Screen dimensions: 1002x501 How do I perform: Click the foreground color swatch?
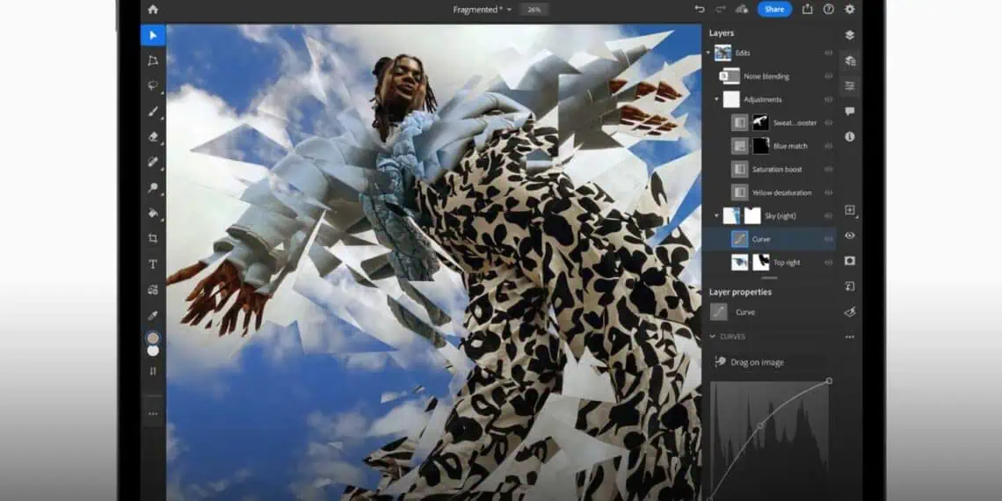(x=153, y=338)
